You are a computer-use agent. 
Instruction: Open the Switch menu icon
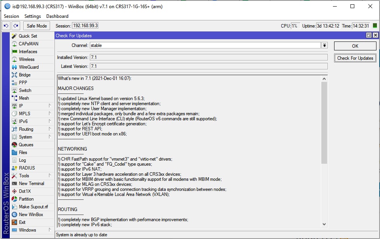pyautogui.click(x=14, y=90)
